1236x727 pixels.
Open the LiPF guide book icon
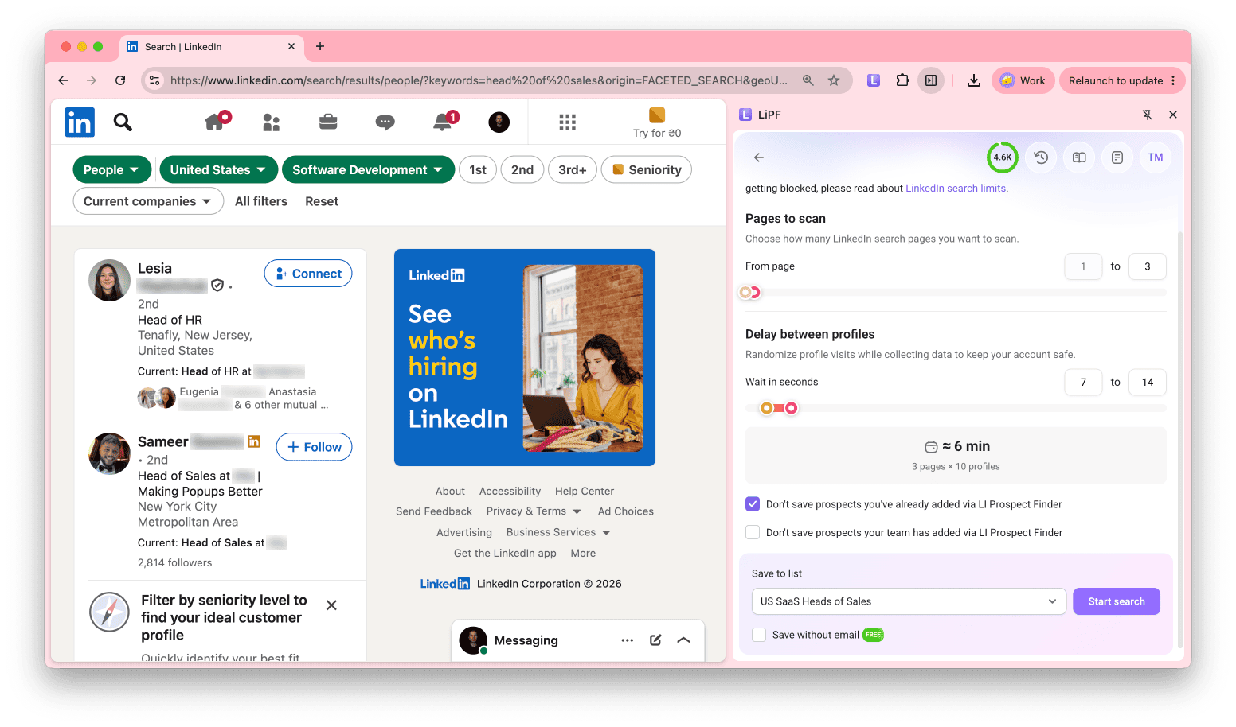tap(1079, 157)
